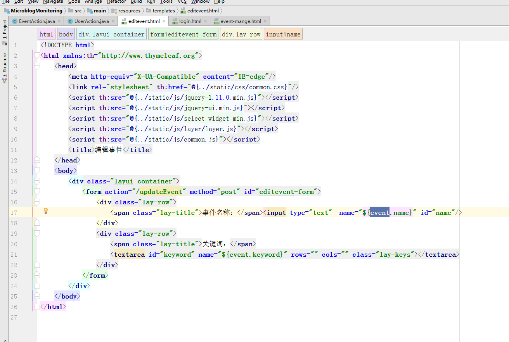Select the div.lay-row breadcrumb
Screen dimensions: 509x342
click(x=241, y=34)
